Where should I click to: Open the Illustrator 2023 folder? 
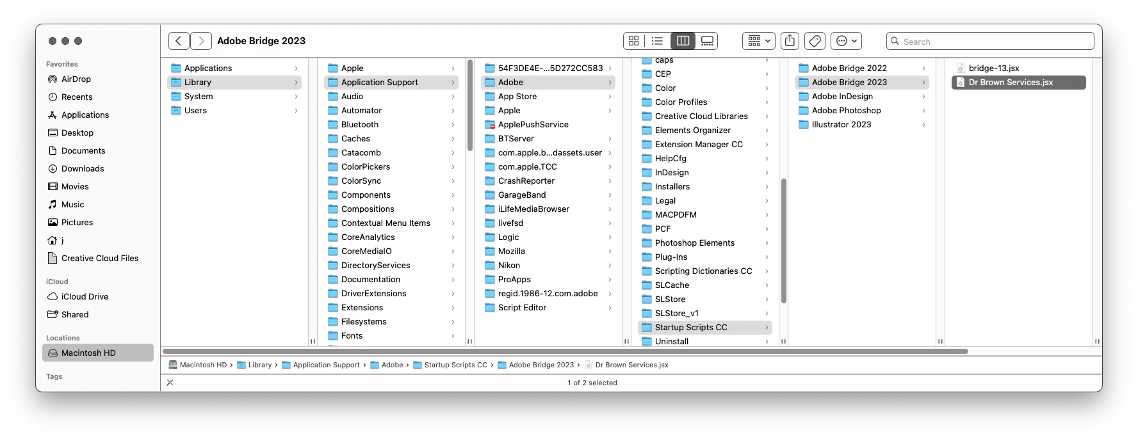[862, 125]
